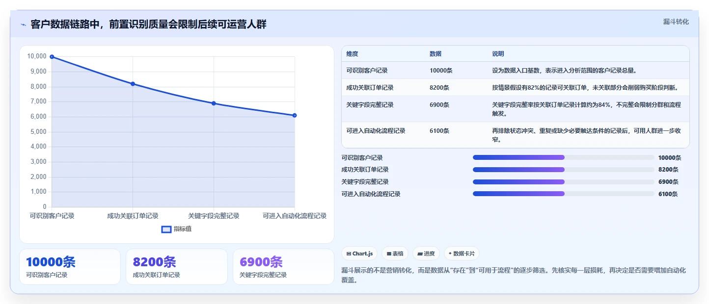Click the description starting 按情景假设有82%
Image resolution: width=709 pixels, height=304 pixels.
(585, 88)
